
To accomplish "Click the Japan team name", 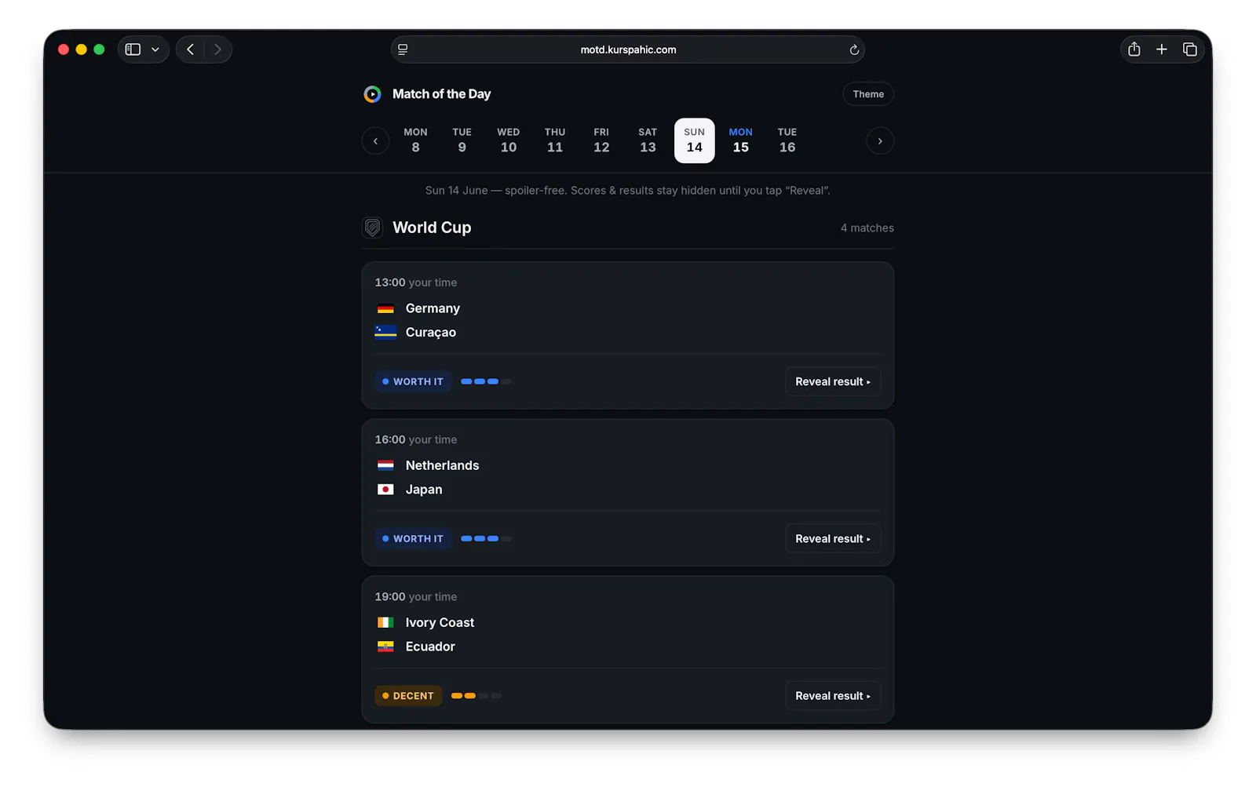I will (424, 490).
